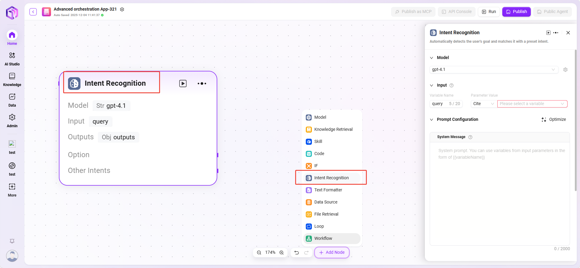This screenshot has width=580, height=268.
Task: Open Knowledge section in sidebar
Action: 12,79
